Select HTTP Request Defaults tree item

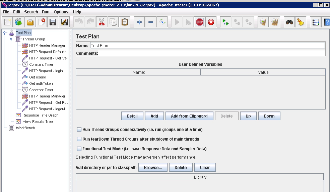48,52
